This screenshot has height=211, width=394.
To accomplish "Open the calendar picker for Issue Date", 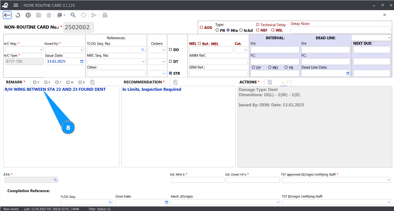I will 82,61.
